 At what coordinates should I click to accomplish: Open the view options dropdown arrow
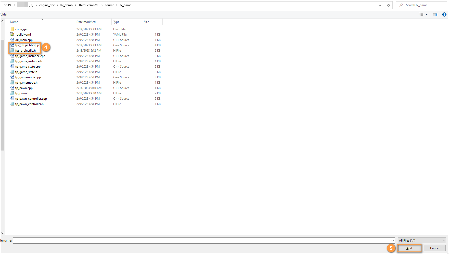click(427, 14)
